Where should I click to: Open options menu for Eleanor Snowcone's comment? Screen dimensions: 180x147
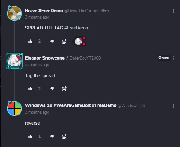[x=173, y=58]
